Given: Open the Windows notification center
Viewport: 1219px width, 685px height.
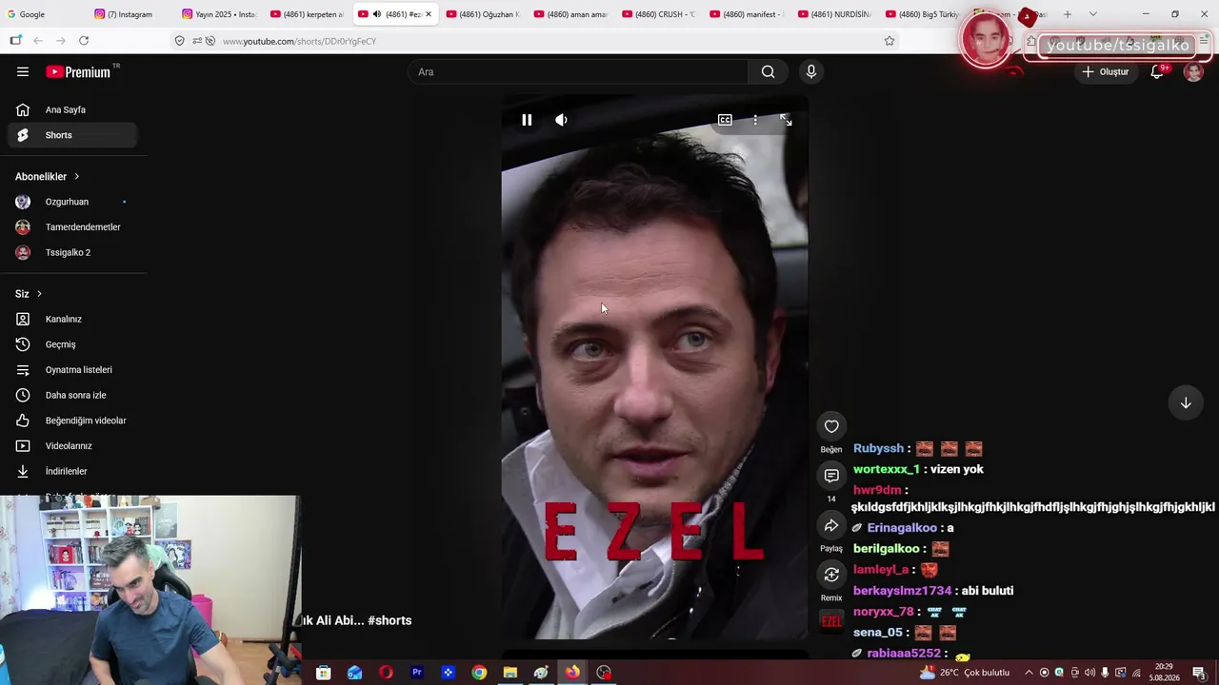Looking at the screenshot, I should pos(1199,673).
